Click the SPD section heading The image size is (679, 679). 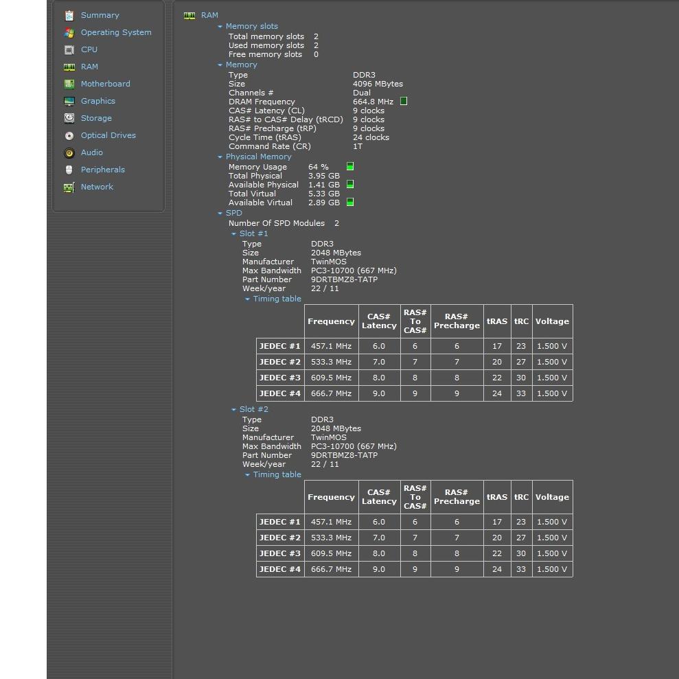click(x=233, y=213)
